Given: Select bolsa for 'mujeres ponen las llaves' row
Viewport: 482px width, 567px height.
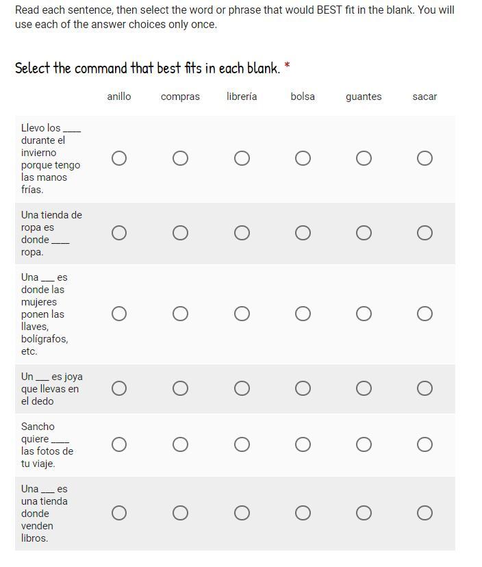Looking at the screenshot, I should click(x=303, y=314).
